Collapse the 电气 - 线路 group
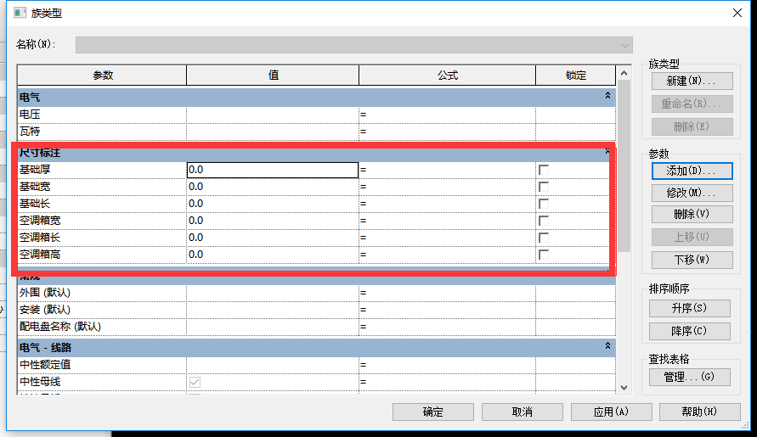The width and height of the screenshot is (757, 437). [607, 346]
